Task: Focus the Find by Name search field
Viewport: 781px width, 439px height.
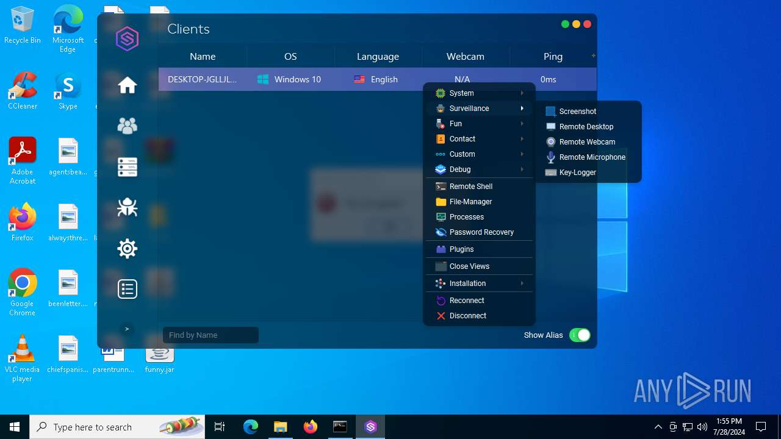Action: point(211,335)
